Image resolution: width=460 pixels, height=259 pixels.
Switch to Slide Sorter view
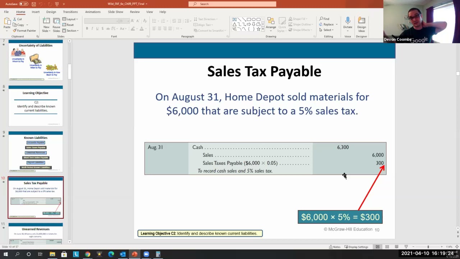[387, 247]
